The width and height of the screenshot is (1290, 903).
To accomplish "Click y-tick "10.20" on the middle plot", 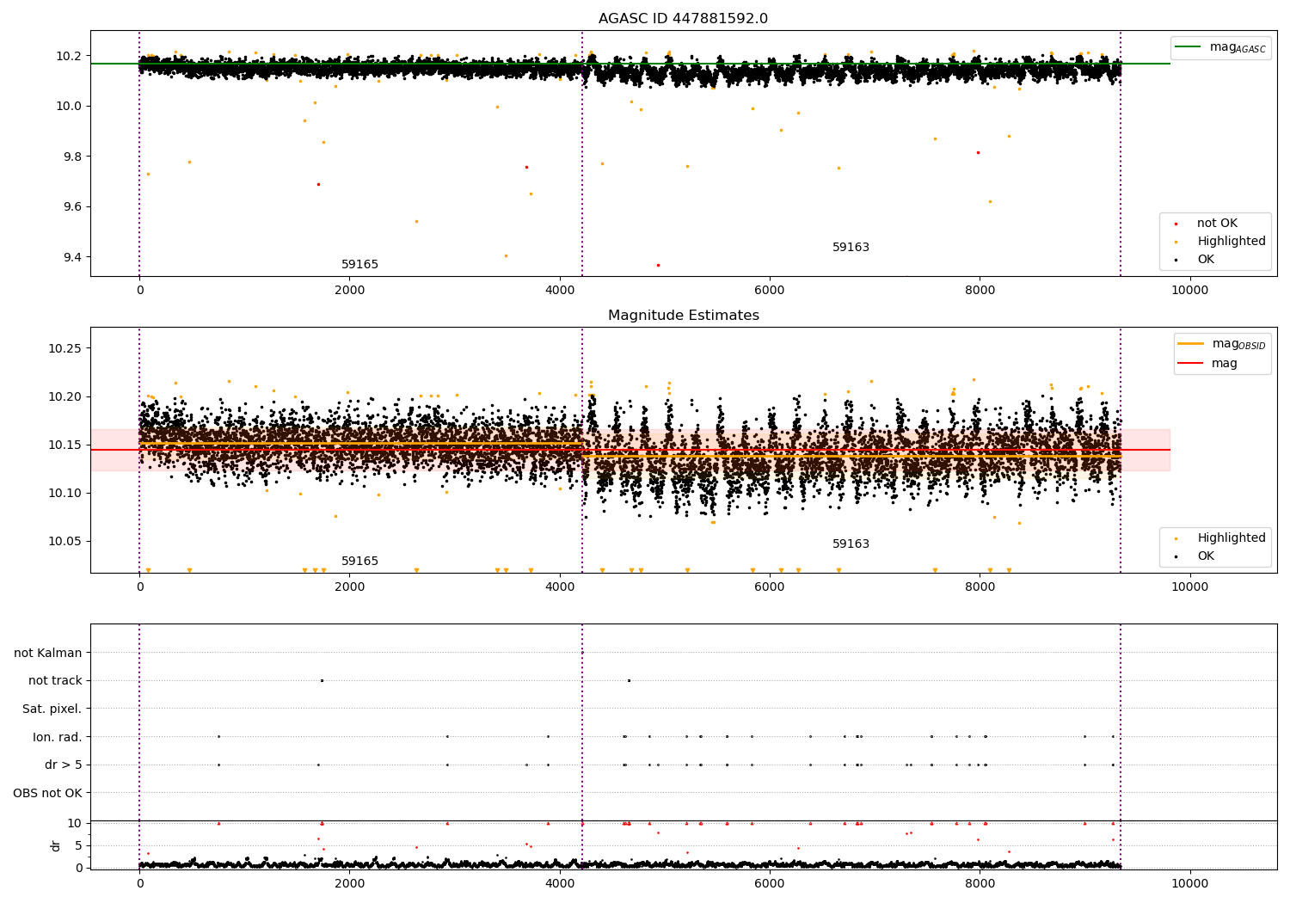I will coord(65,396).
